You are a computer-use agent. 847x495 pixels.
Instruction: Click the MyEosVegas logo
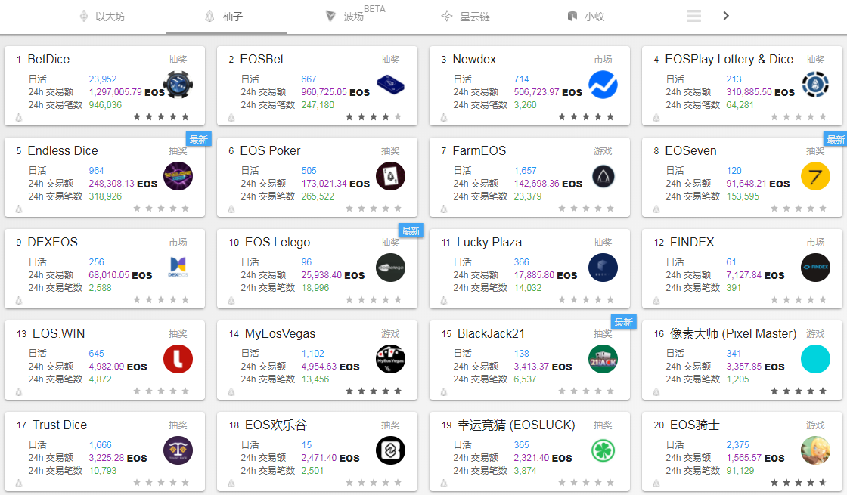[390, 359]
